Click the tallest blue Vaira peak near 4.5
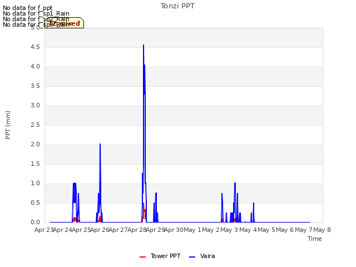The width and height of the screenshot is (356, 267). click(144, 45)
